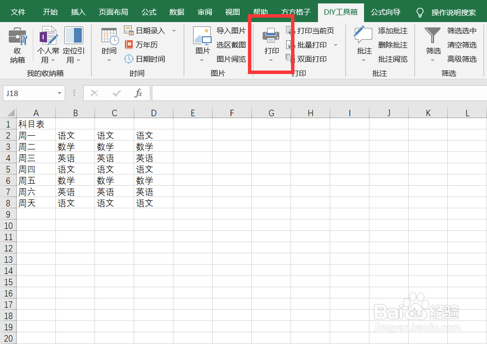Image resolution: width=487 pixels, height=344 pixels.
Task: Click the 导入图片 button
Action: (x=231, y=30)
